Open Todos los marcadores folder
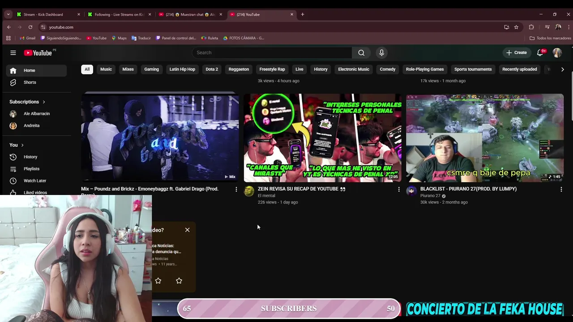 pos(550,38)
